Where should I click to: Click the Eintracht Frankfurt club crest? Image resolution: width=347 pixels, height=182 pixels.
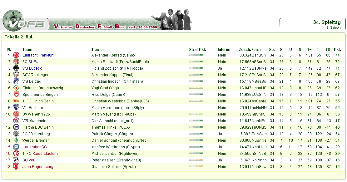coord(16,55)
